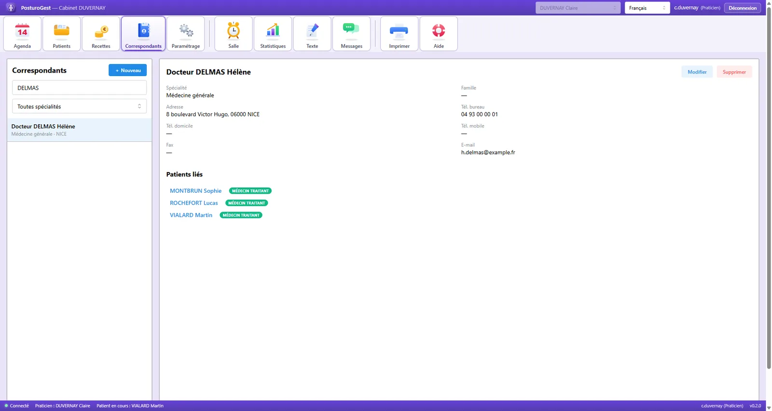Screen dimensions: 772x411
Task: Focus the DELMAS search field
Action: [79, 88]
